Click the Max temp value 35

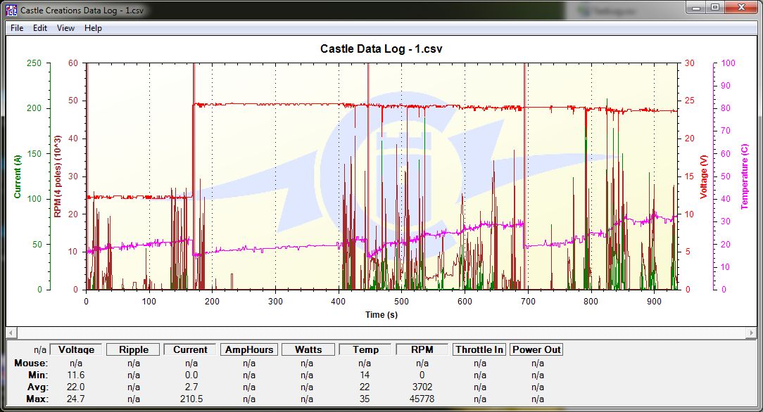(x=365, y=399)
